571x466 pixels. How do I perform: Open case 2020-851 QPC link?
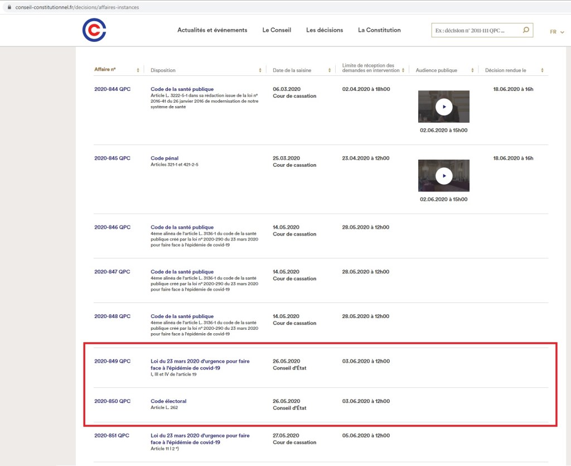coord(112,435)
